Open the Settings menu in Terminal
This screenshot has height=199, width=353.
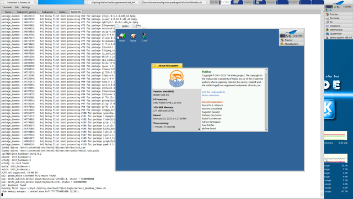[26, 7]
